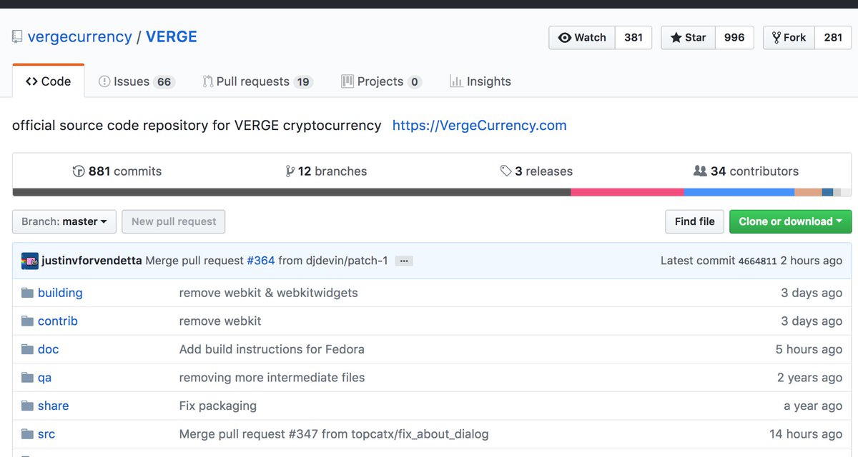858x457 pixels.
Task: Open the doc folder
Action: pos(49,349)
